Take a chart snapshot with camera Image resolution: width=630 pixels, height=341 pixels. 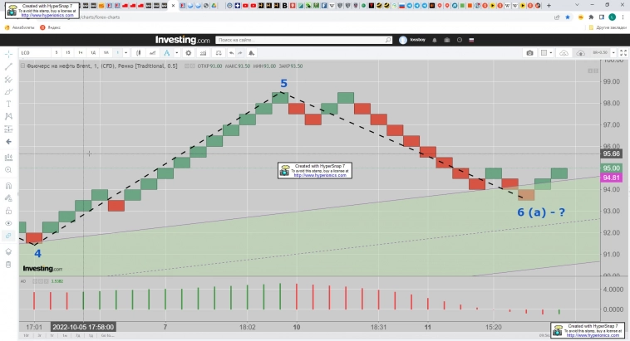(530, 53)
